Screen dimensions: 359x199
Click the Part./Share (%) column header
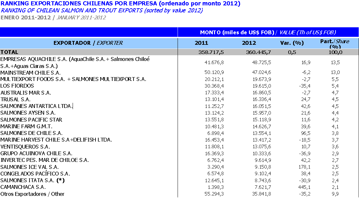[x=335, y=43]
